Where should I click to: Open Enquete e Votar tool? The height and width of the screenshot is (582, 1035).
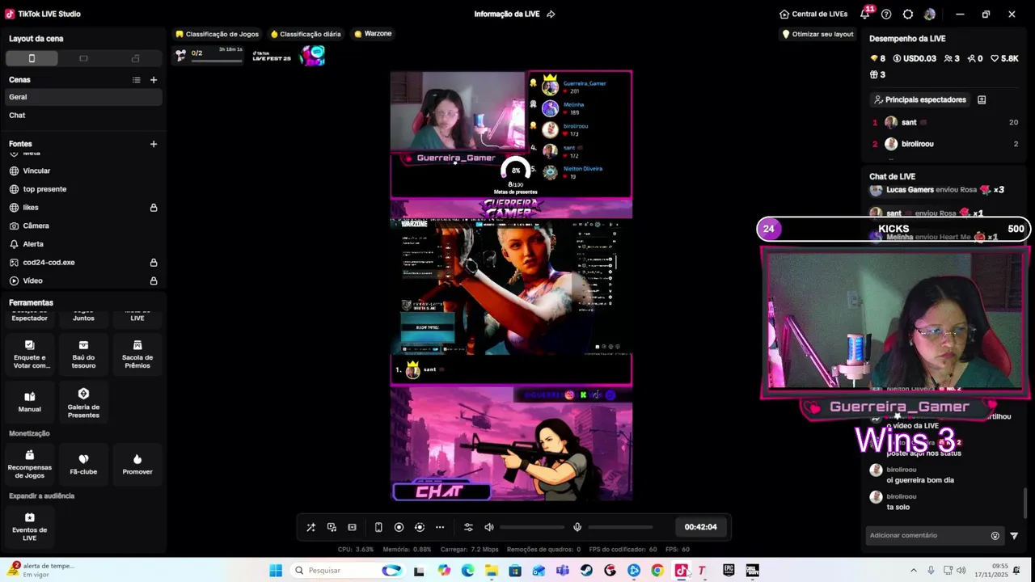[x=30, y=355]
